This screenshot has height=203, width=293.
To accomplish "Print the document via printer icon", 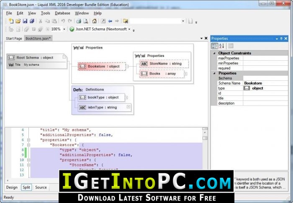I will [79, 21].
